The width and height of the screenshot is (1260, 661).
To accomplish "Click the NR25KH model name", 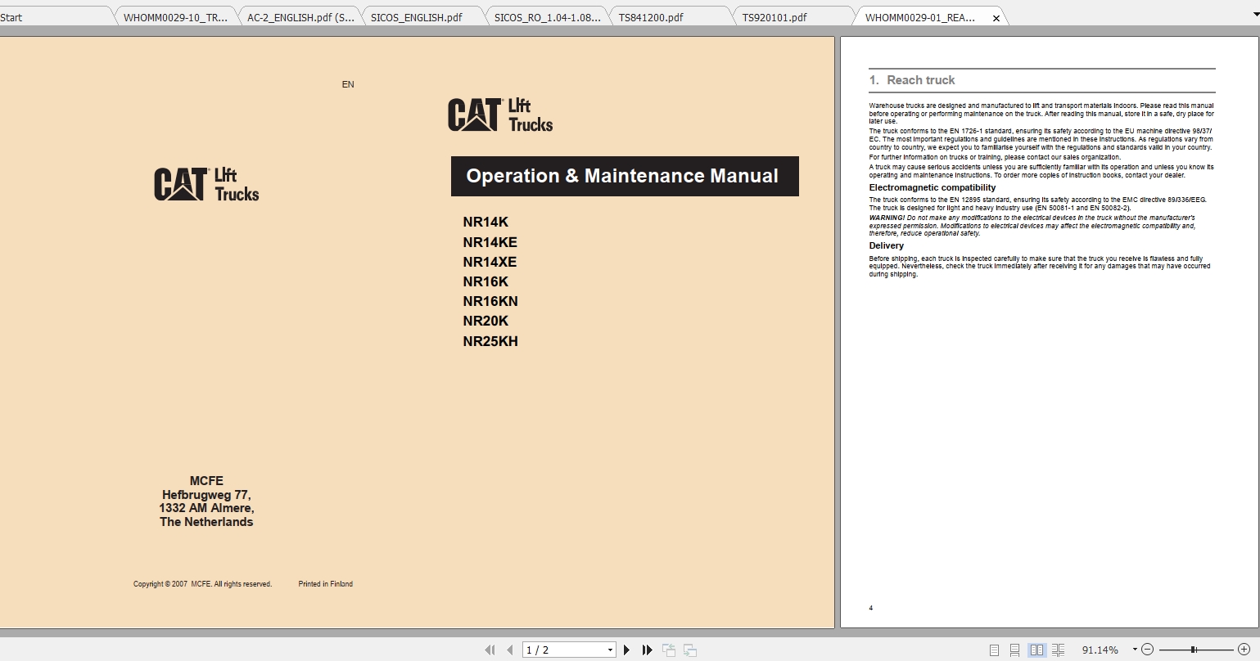I will coord(490,341).
